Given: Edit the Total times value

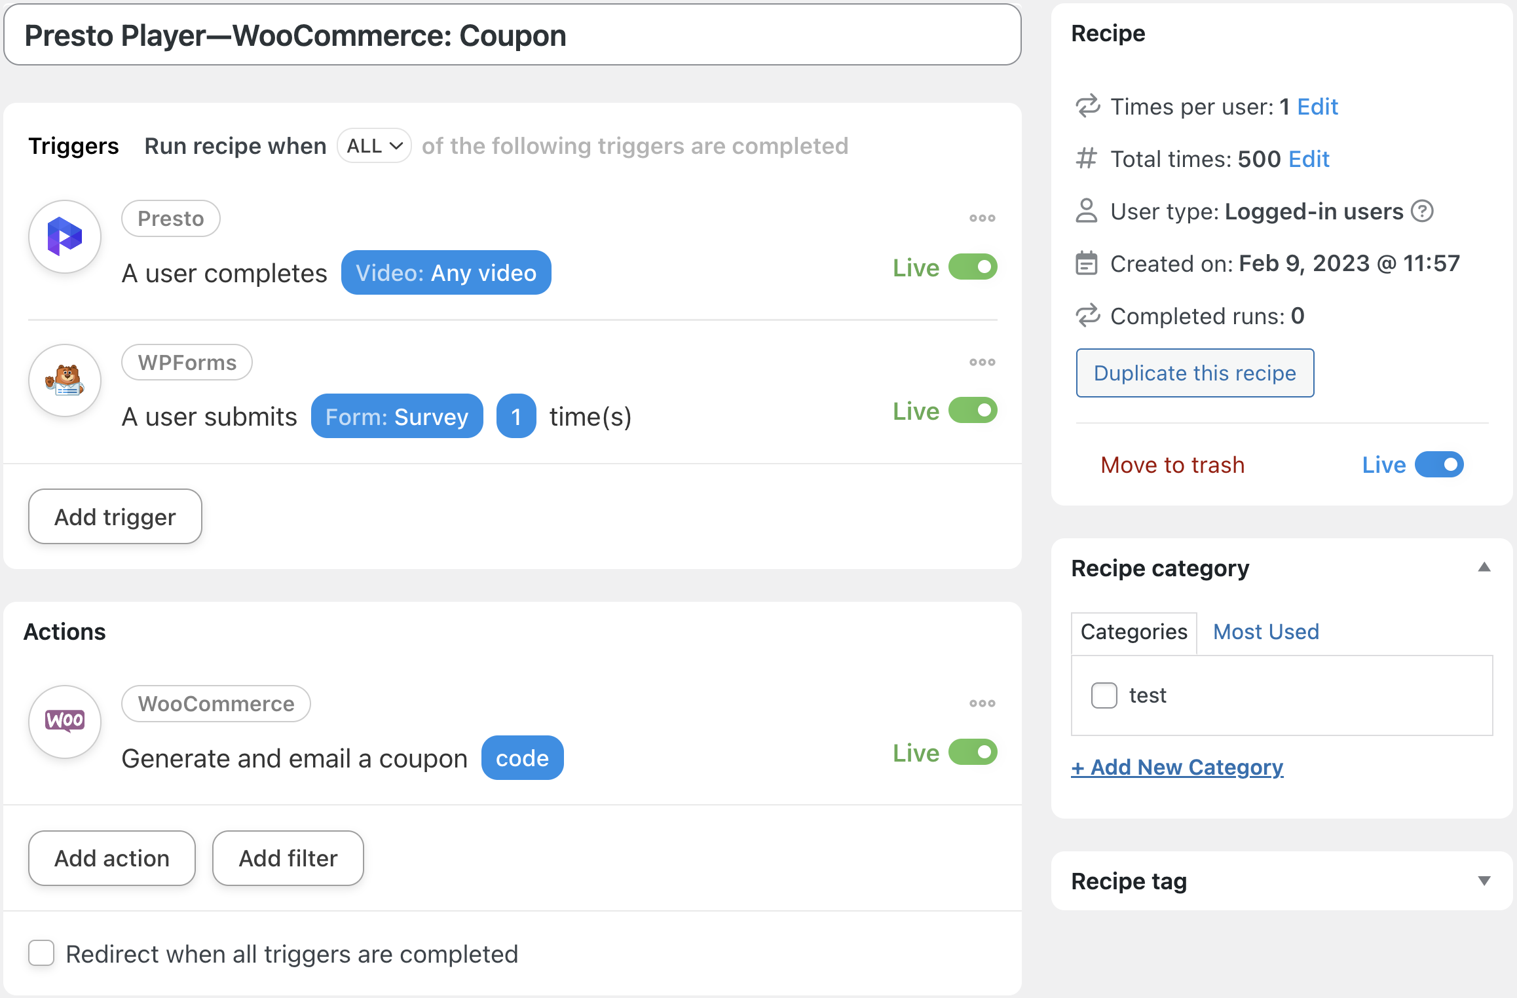Looking at the screenshot, I should click(1309, 159).
